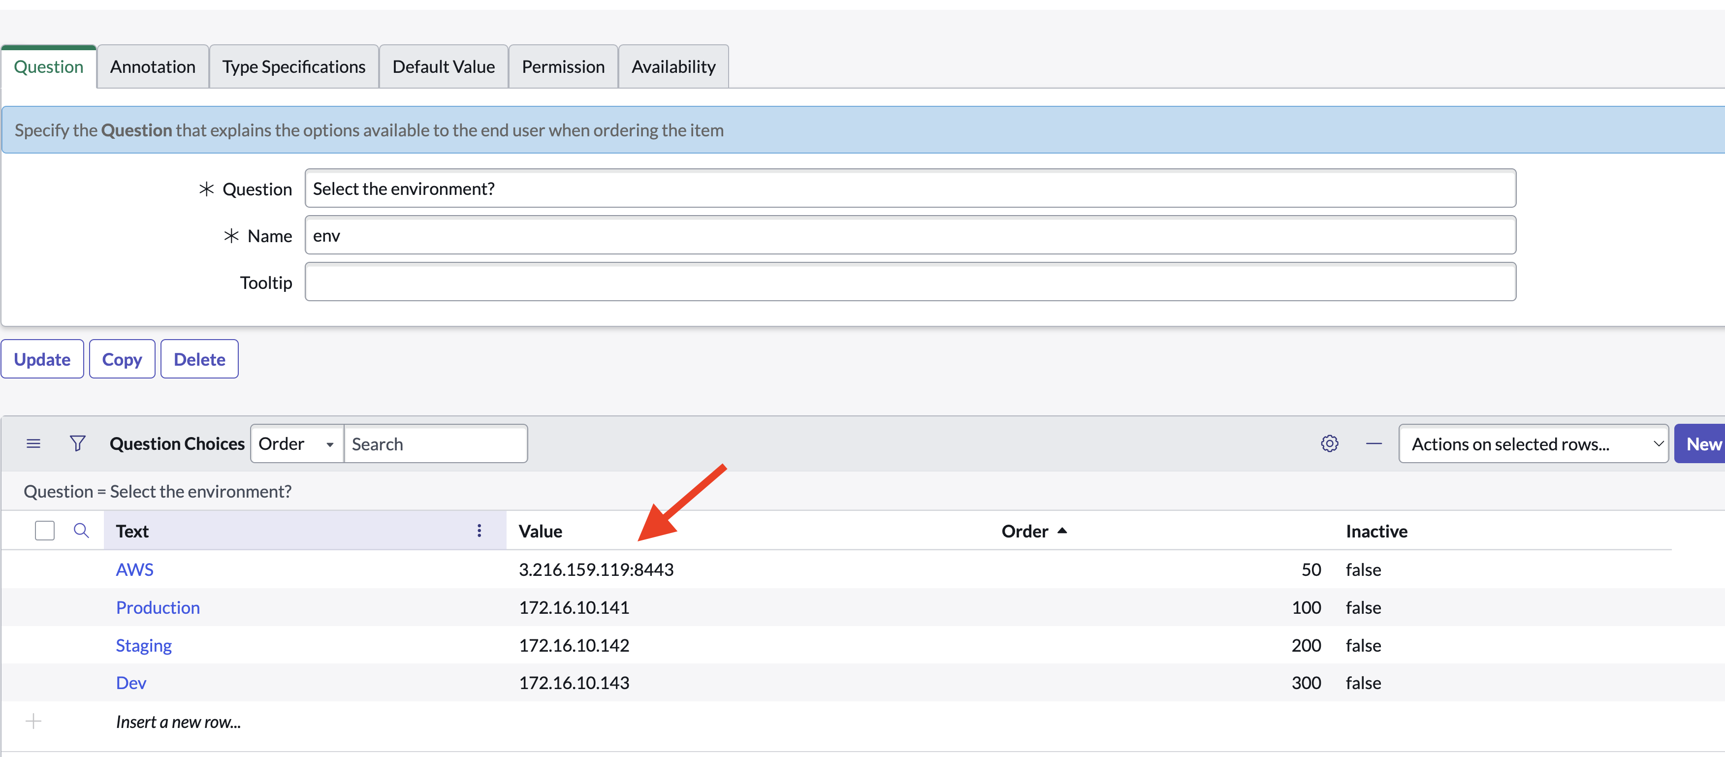The height and width of the screenshot is (757, 1725).
Task: Open list personalization gear icon
Action: 1329,444
